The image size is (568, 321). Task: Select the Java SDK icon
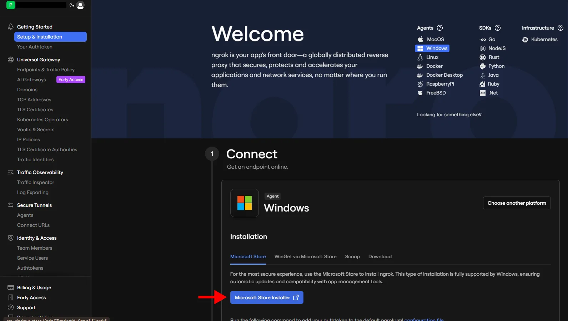[x=483, y=75]
